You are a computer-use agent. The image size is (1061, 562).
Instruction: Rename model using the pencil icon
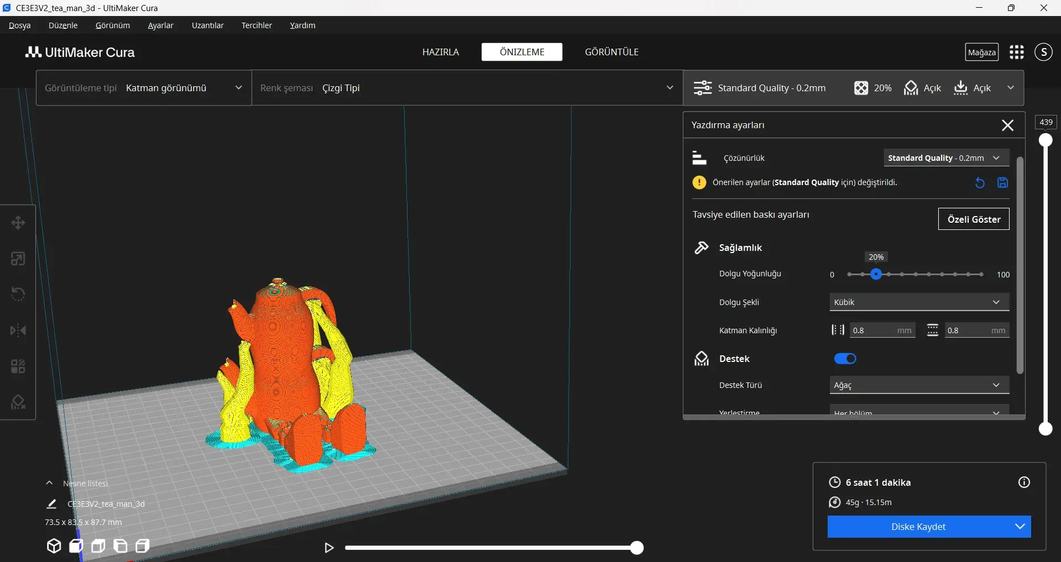click(x=51, y=504)
